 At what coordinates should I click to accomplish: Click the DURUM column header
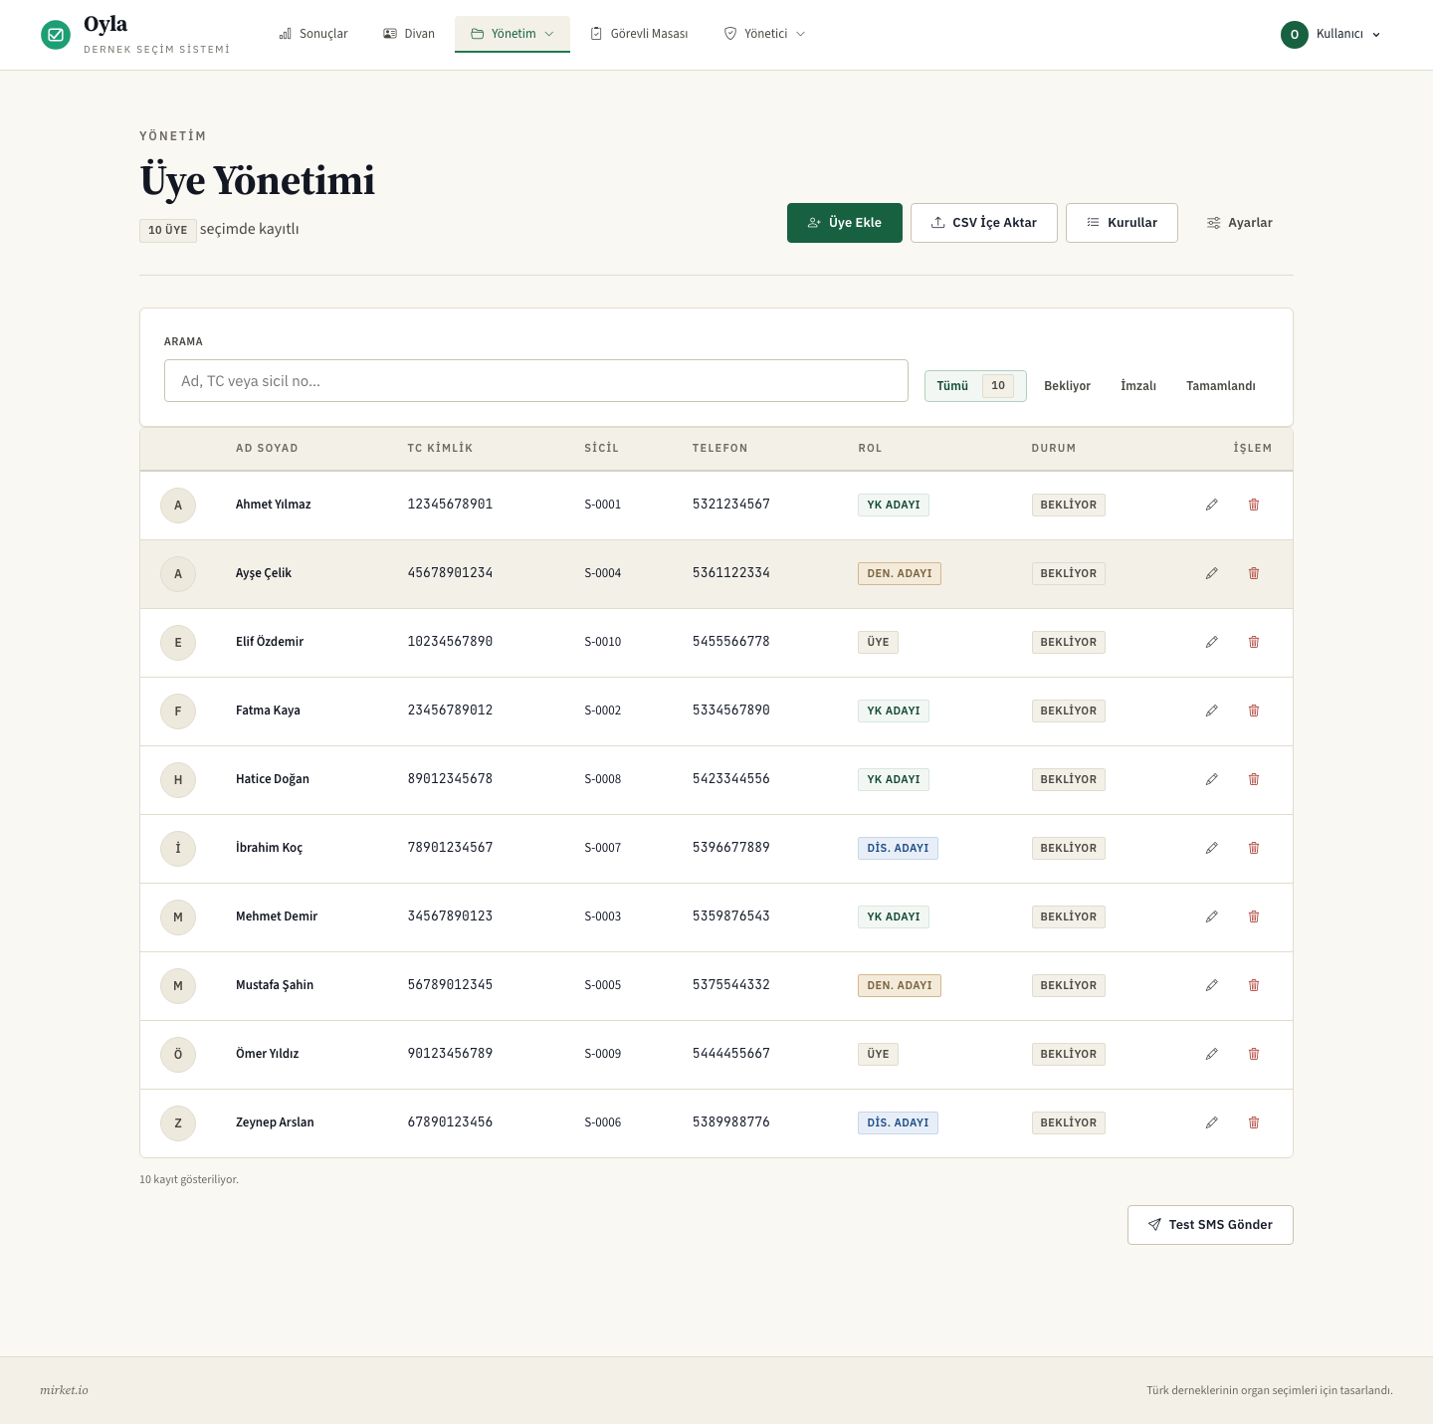(x=1054, y=448)
